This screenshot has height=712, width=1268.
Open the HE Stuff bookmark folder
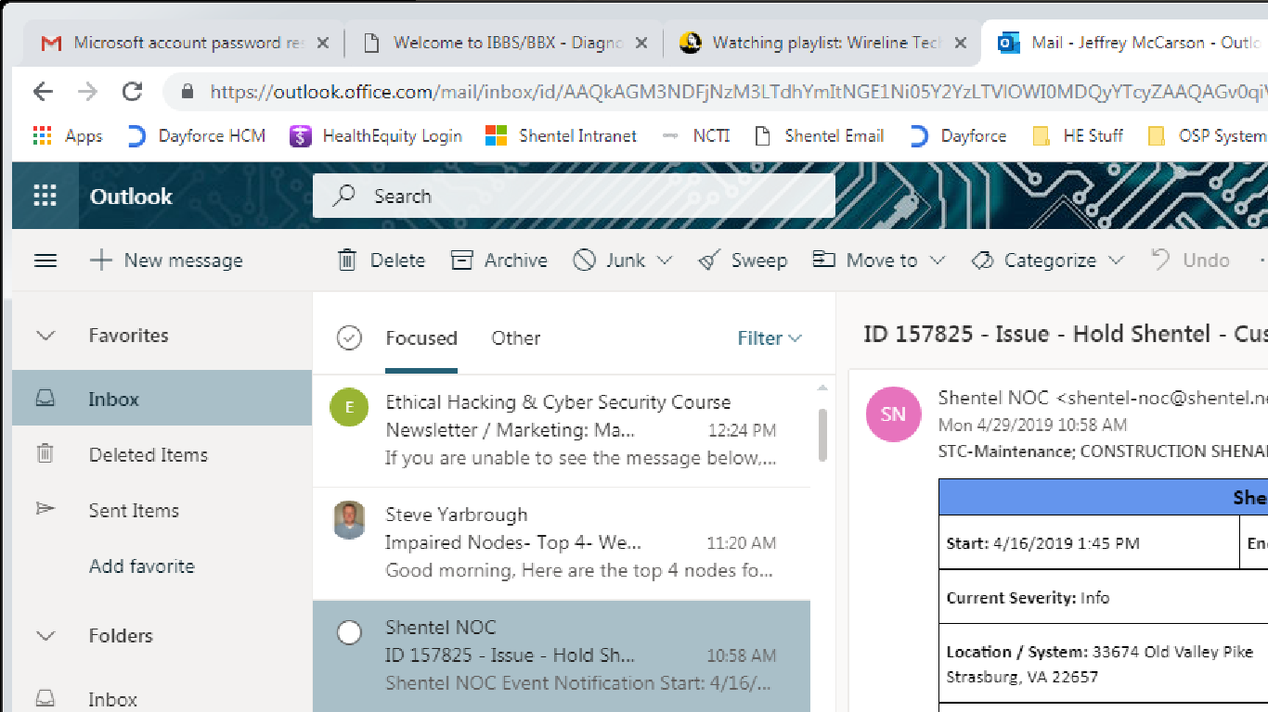click(1079, 136)
